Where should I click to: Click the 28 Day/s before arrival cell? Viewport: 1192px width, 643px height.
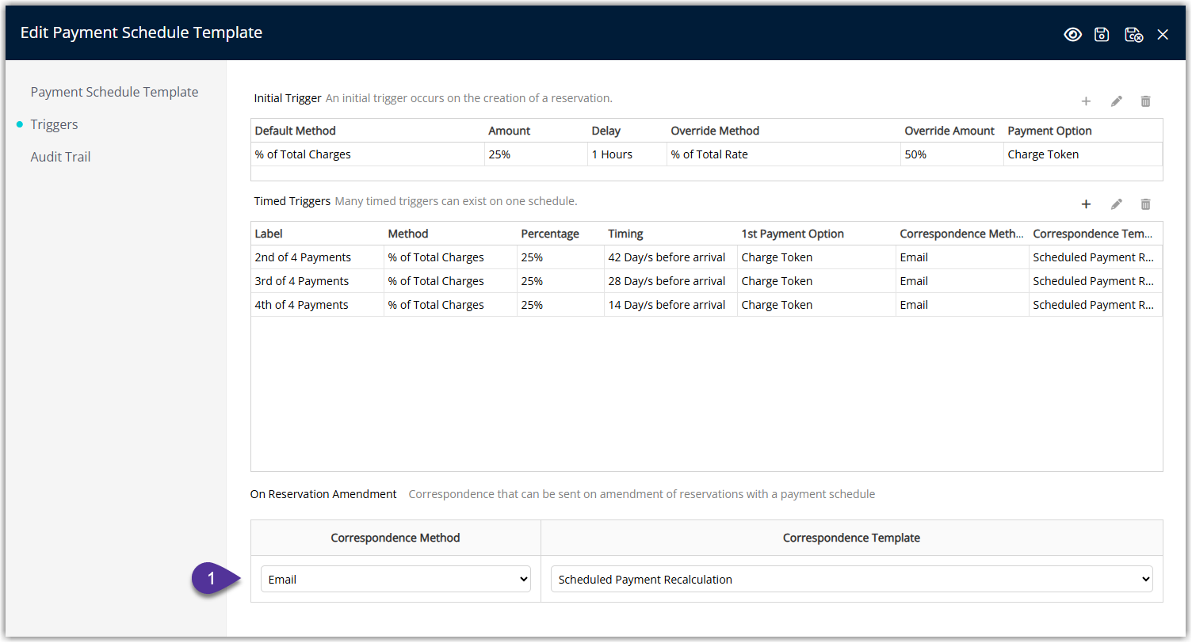coord(670,281)
